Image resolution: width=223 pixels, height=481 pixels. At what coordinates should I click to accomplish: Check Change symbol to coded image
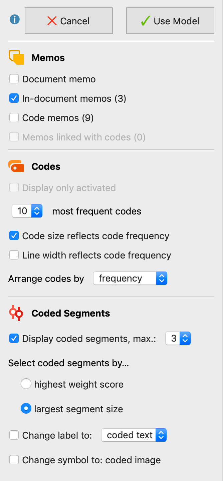[14, 460]
